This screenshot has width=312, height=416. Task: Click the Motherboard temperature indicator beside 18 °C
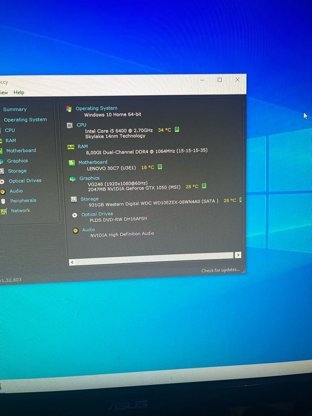click(x=160, y=167)
